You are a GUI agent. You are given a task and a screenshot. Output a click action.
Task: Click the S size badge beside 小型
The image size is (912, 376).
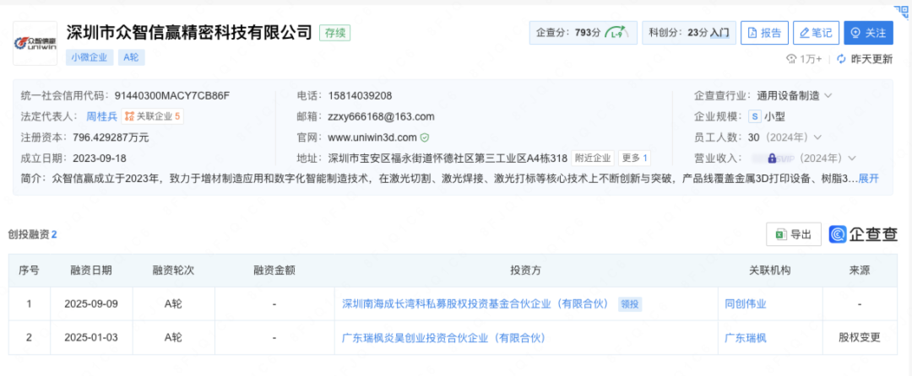pos(754,116)
